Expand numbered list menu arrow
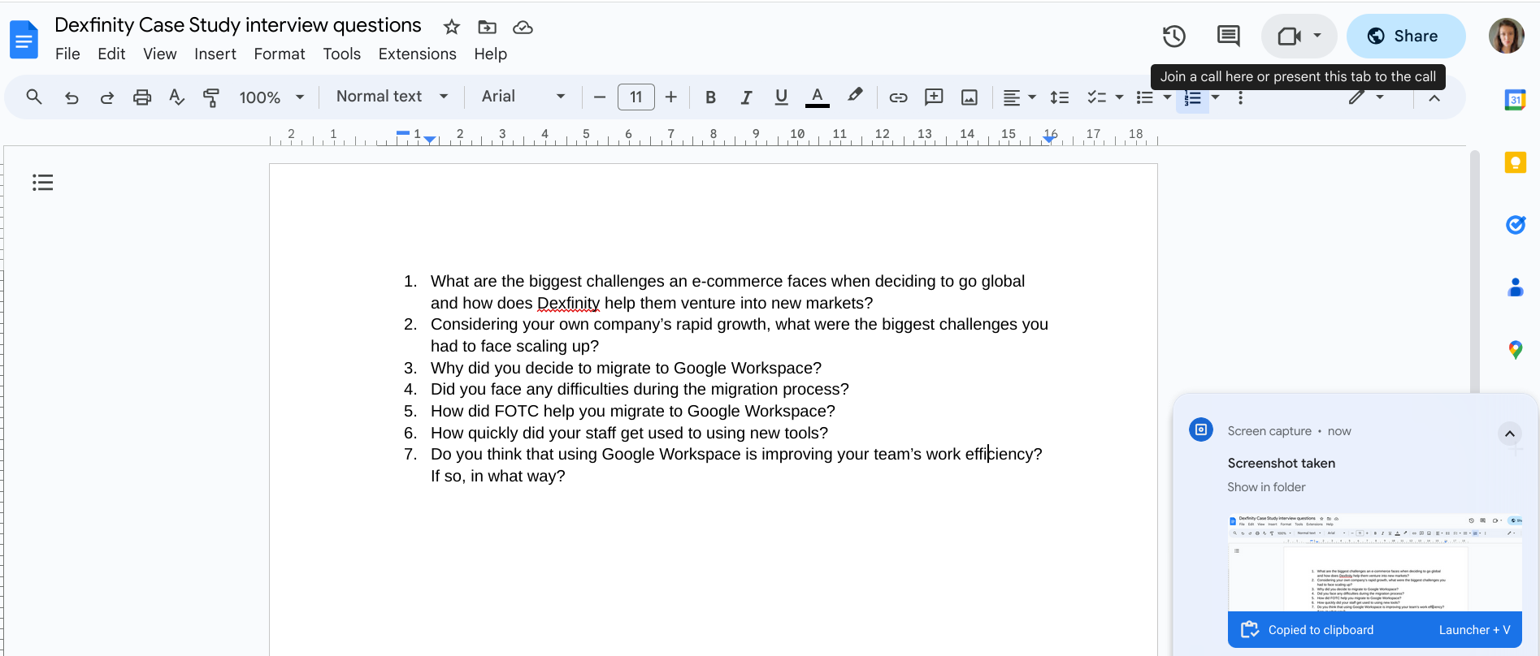Viewport: 1540px width, 656px height. [x=1216, y=97]
